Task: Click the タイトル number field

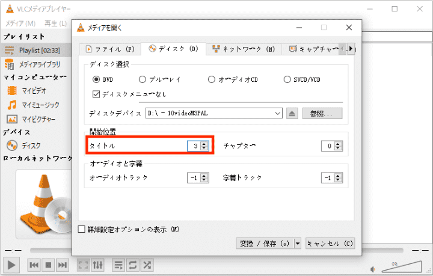Action: (194, 146)
